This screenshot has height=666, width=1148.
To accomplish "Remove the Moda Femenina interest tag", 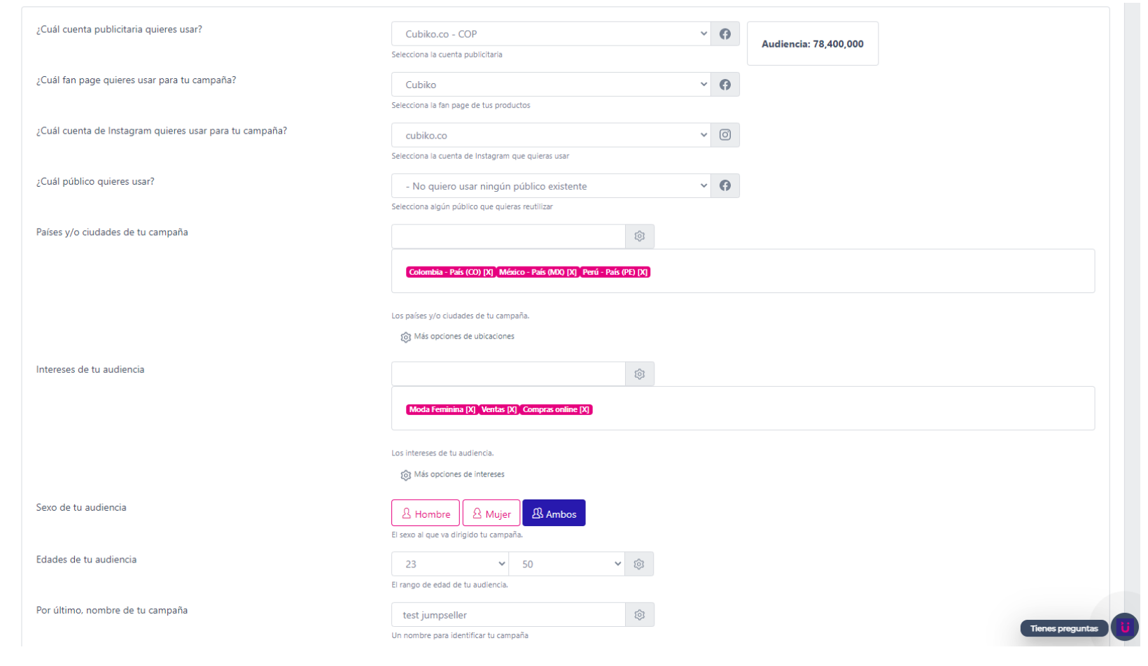I will (x=470, y=410).
